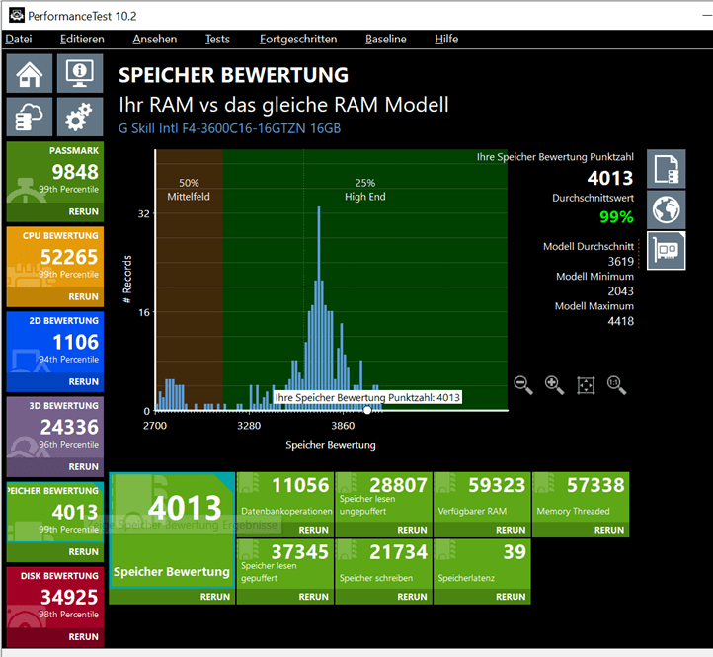The image size is (713, 657).
Task: Zoom in on the chart
Action: pos(554,385)
